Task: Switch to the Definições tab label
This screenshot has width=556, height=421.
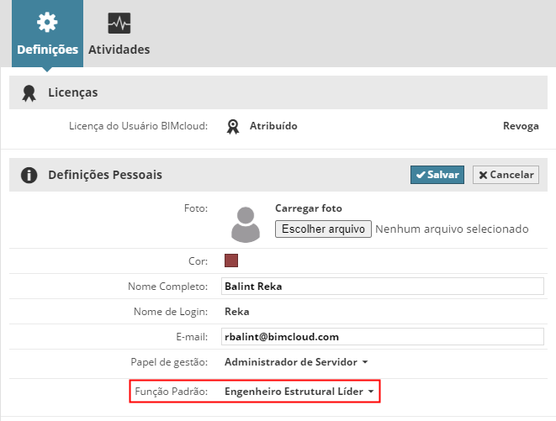Action: pos(47,50)
